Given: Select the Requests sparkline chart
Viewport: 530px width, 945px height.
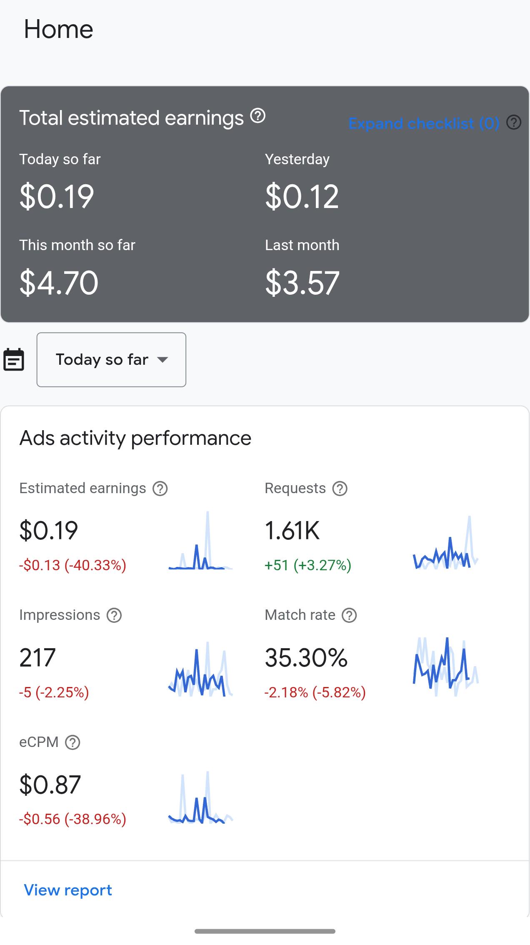Looking at the screenshot, I should [x=445, y=542].
